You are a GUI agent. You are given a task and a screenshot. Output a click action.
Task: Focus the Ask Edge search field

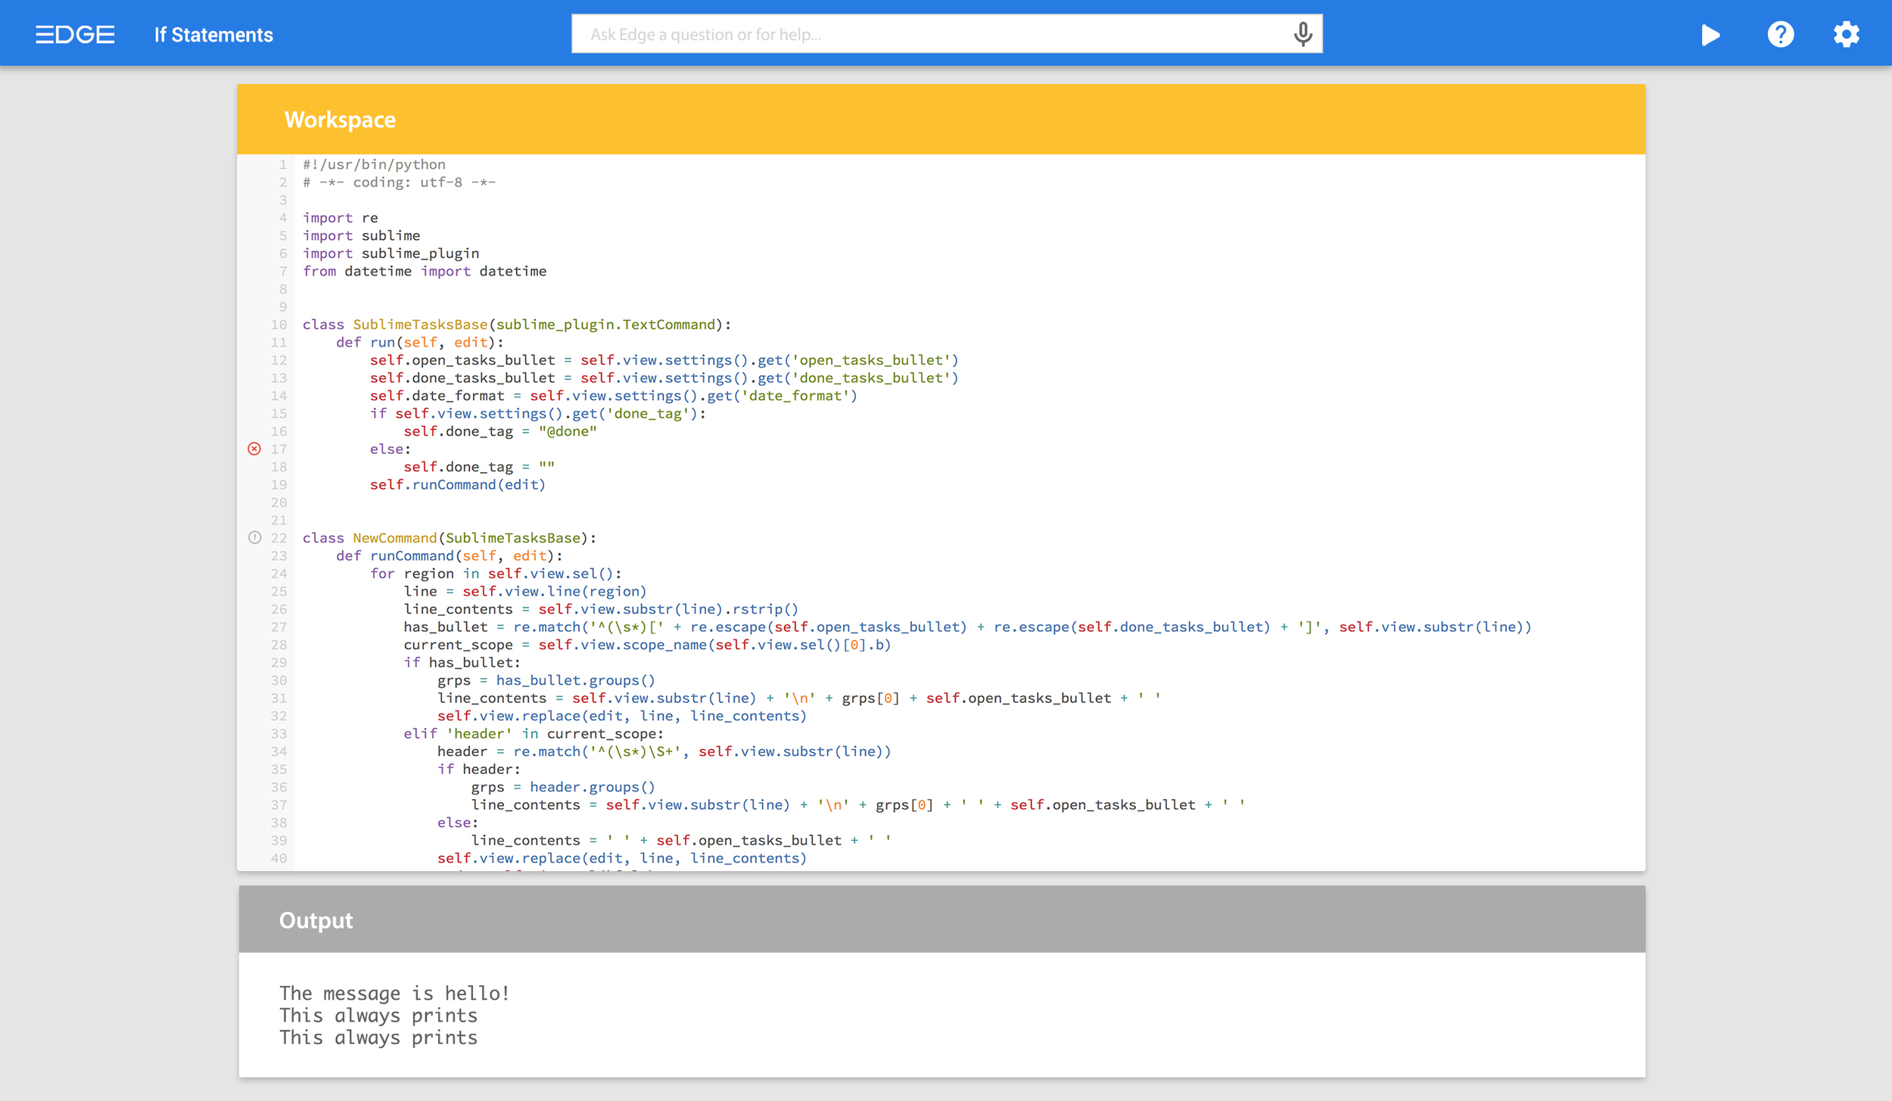946,34
